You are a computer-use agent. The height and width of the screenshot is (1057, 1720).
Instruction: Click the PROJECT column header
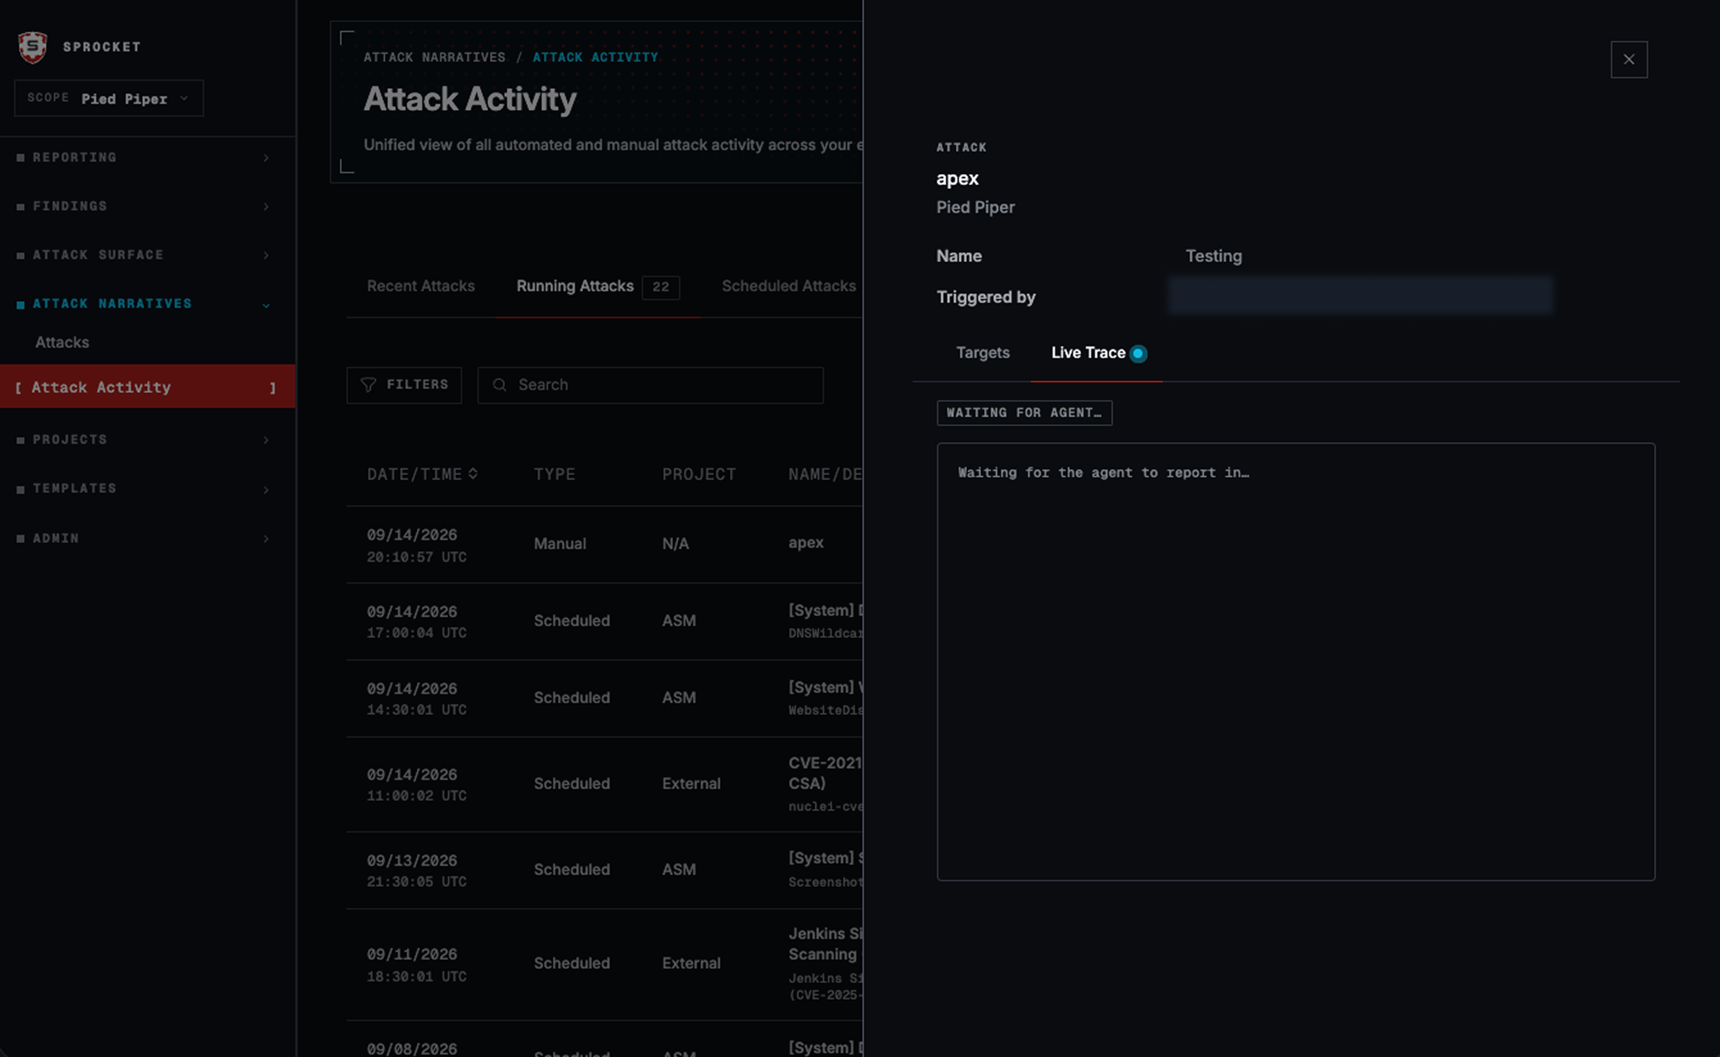[700, 475]
